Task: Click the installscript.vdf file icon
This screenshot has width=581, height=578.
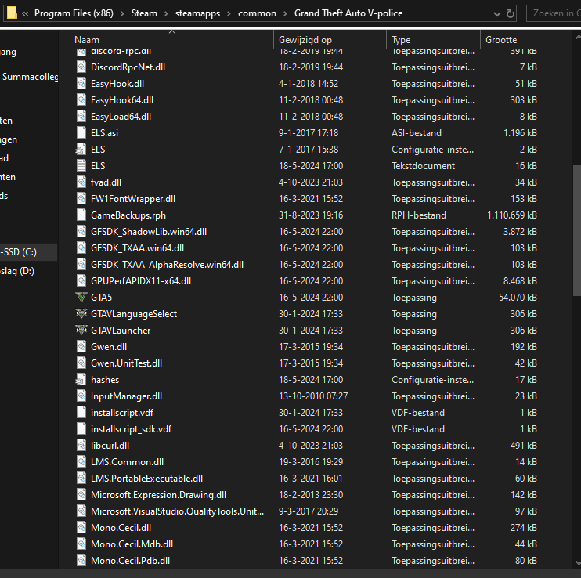Action: pos(81,413)
